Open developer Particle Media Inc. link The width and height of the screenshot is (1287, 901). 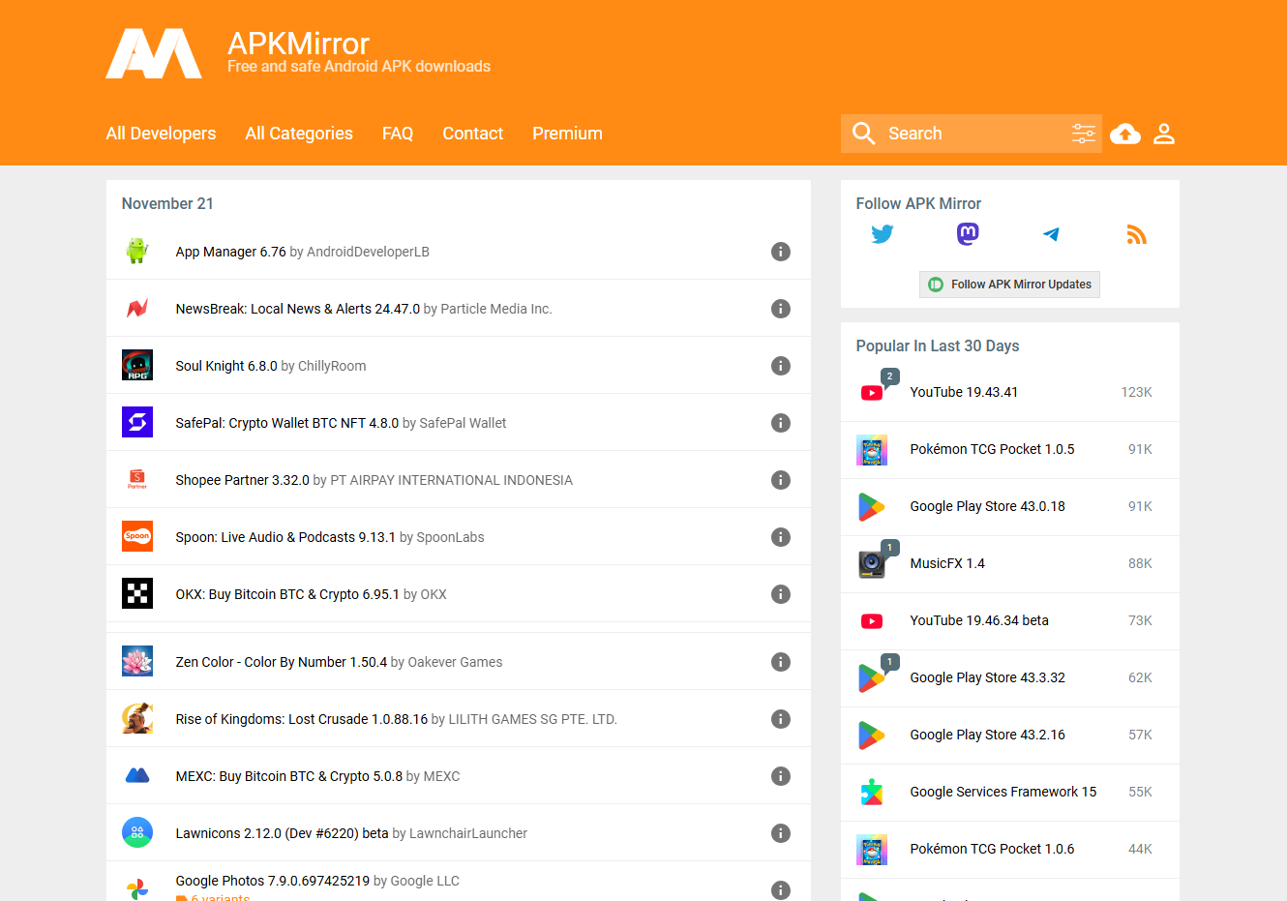coord(496,309)
